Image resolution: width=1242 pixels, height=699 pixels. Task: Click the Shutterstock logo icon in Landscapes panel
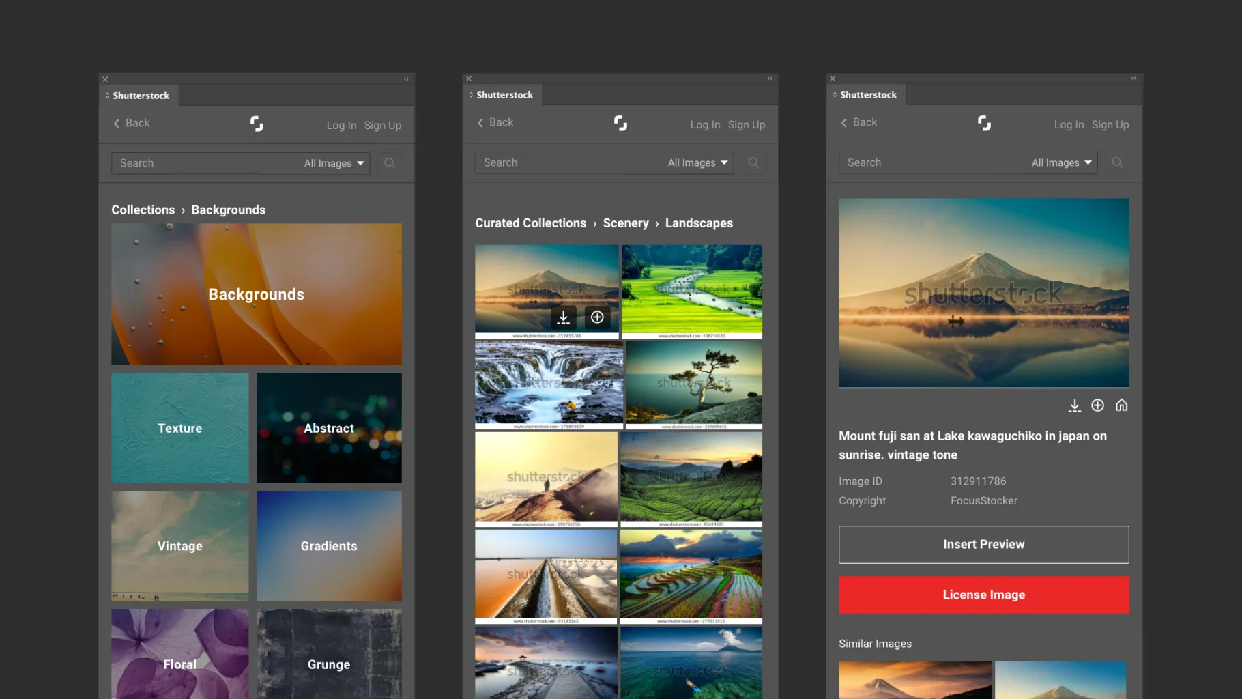620,123
